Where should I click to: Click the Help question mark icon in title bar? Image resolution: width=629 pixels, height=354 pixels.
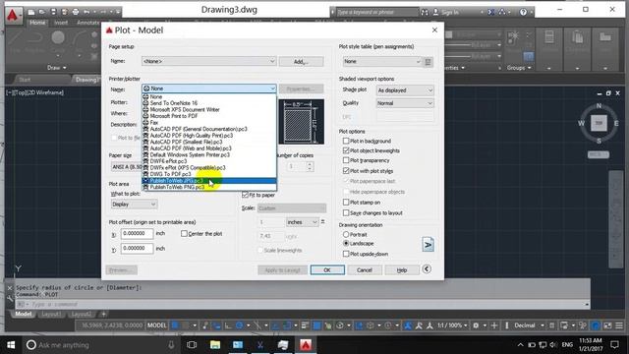523,12
